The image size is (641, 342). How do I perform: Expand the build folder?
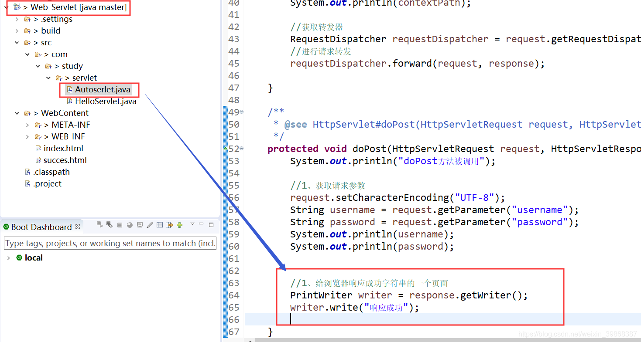(x=17, y=31)
